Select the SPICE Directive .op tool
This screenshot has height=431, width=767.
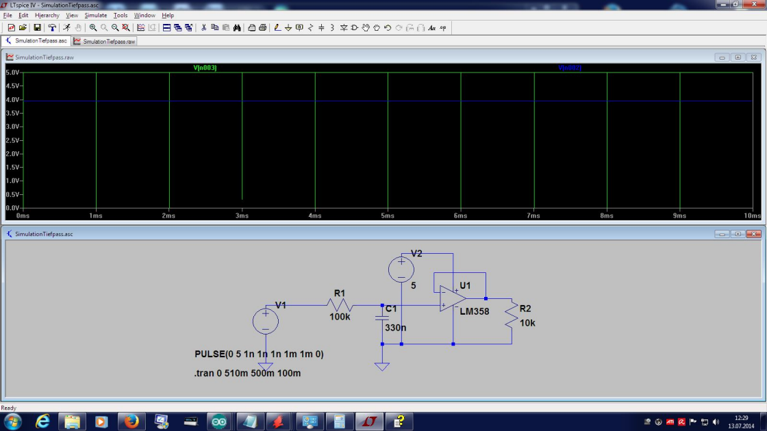click(x=443, y=28)
